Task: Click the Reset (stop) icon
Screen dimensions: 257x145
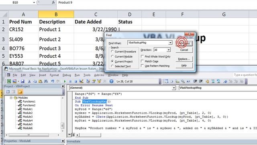Action: [76, 81]
